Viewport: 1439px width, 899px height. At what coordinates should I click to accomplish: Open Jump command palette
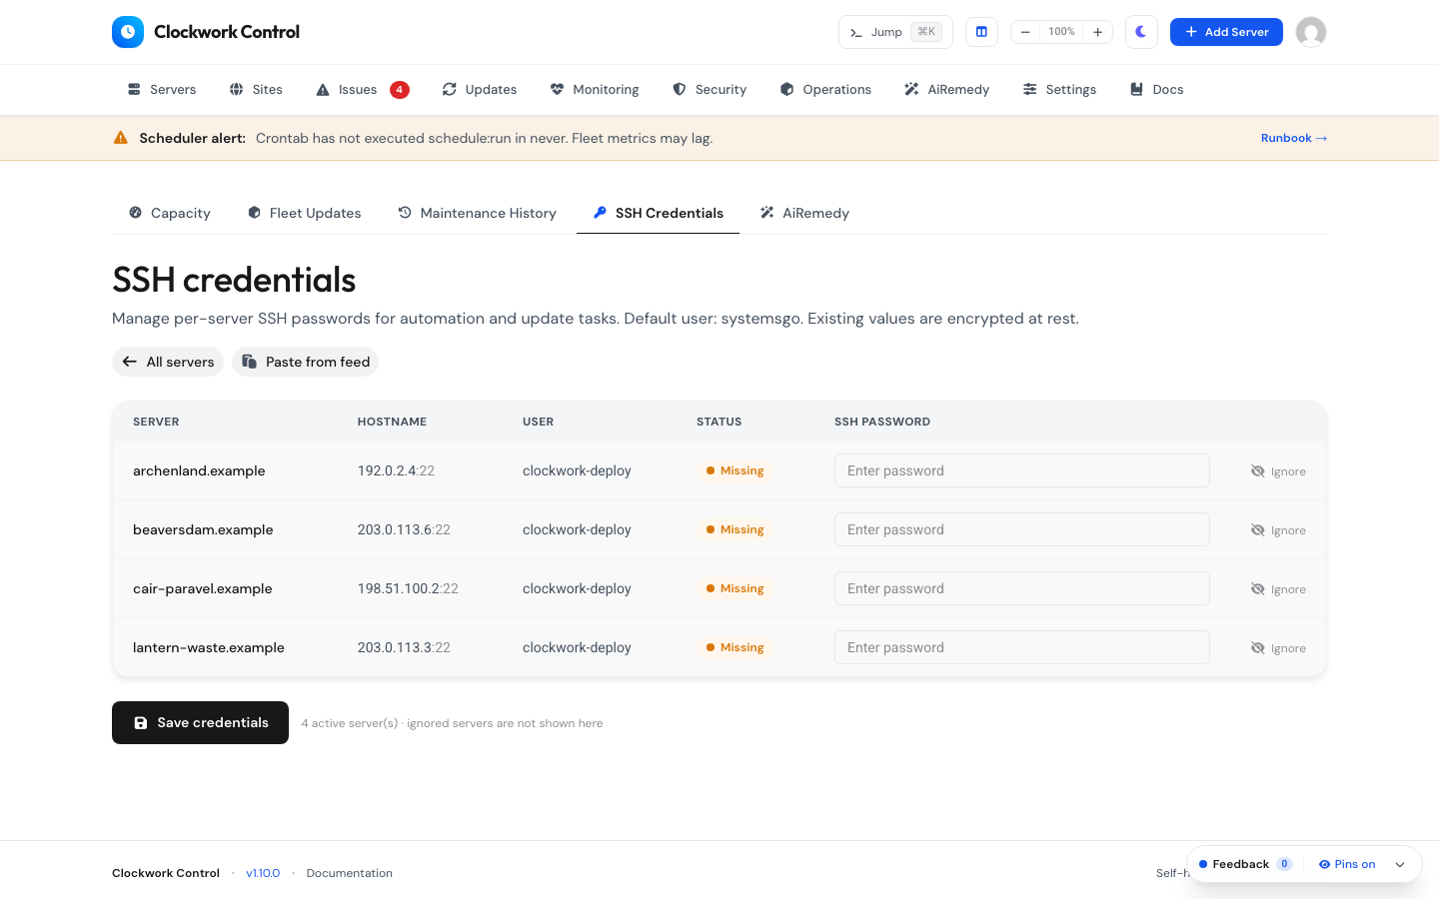(895, 32)
